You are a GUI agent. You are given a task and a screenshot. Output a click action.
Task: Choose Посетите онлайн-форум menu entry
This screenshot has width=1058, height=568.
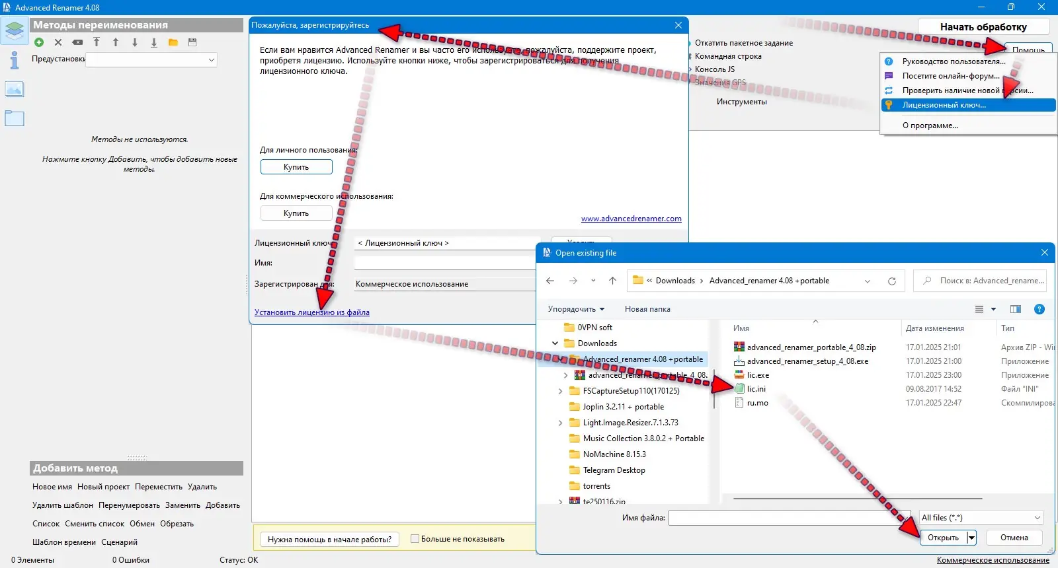[x=968, y=76]
